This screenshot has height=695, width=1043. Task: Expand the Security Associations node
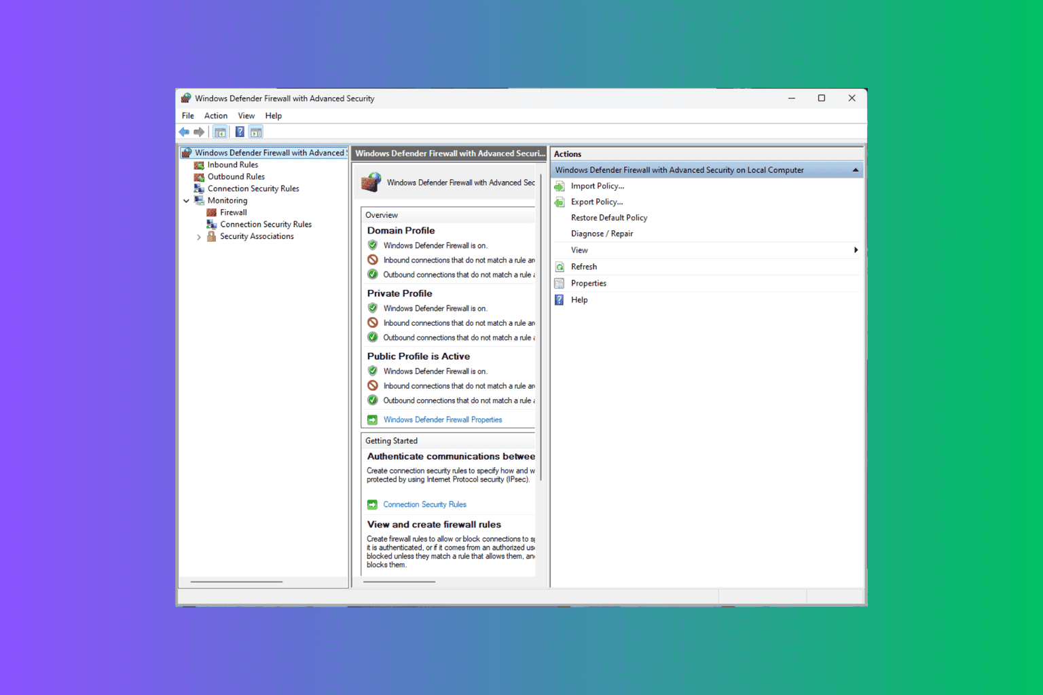tap(199, 237)
